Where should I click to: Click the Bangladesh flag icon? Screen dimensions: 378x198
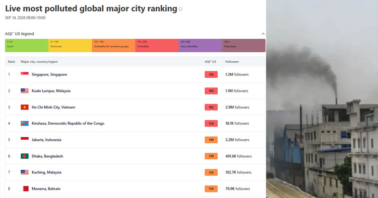(x=25, y=156)
